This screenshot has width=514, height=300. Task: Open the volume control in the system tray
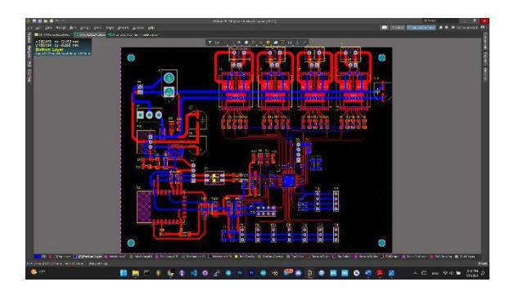tap(452, 273)
